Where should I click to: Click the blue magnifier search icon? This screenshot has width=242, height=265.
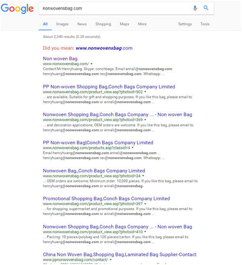[x=206, y=8]
